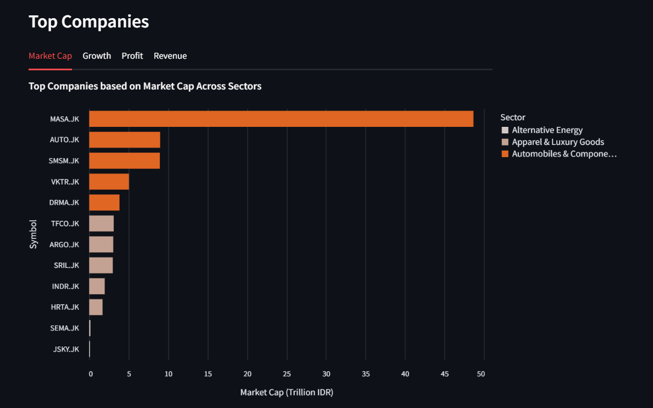
Task: Click the Alternative Energy color swatch
Action: tap(506, 130)
